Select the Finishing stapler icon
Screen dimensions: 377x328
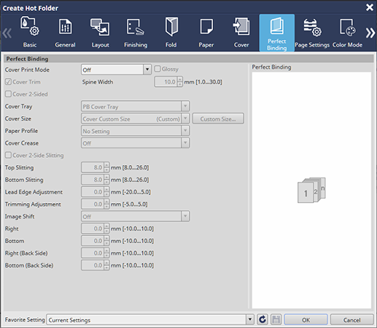pyautogui.click(x=136, y=27)
